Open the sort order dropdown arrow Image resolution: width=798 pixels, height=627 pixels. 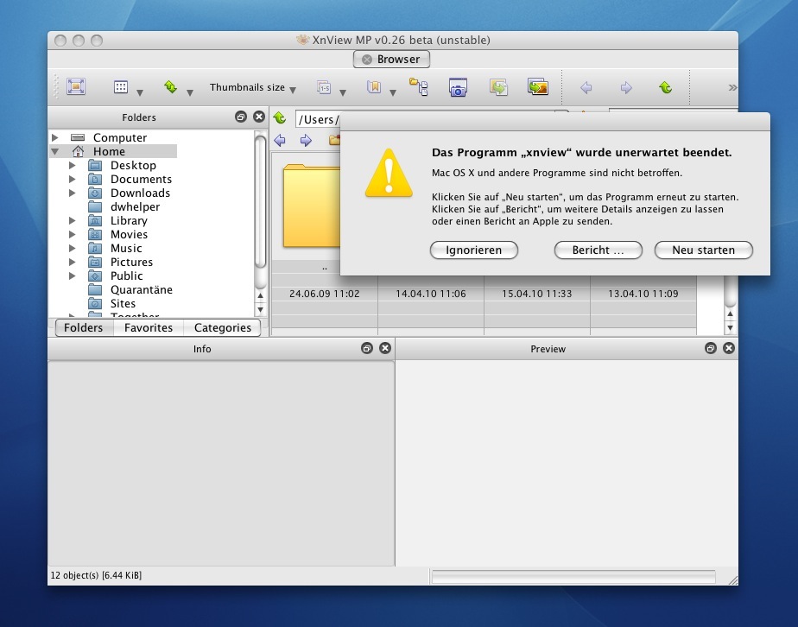click(190, 92)
